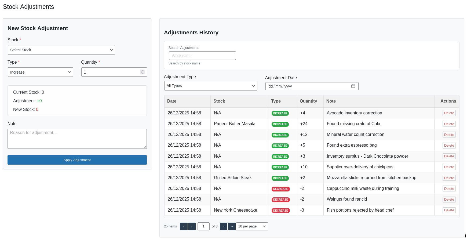This screenshot has height=239, width=467.
Task: Click the Quantity column header
Action: coord(308,101)
